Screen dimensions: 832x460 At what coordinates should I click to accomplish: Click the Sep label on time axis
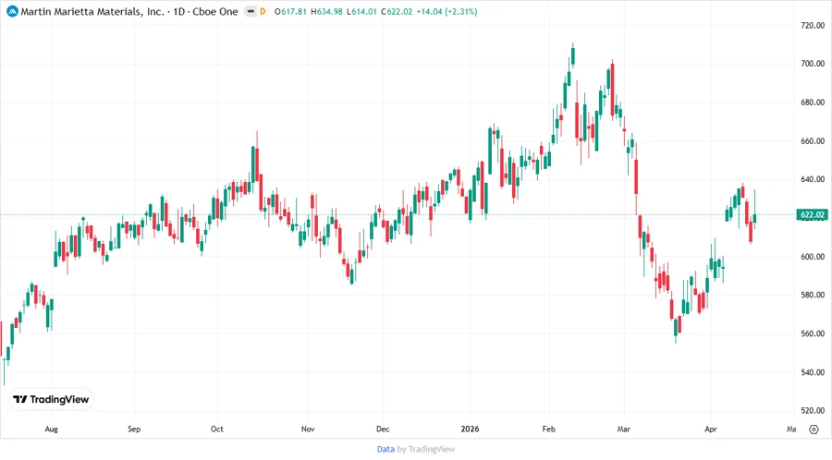click(x=134, y=429)
